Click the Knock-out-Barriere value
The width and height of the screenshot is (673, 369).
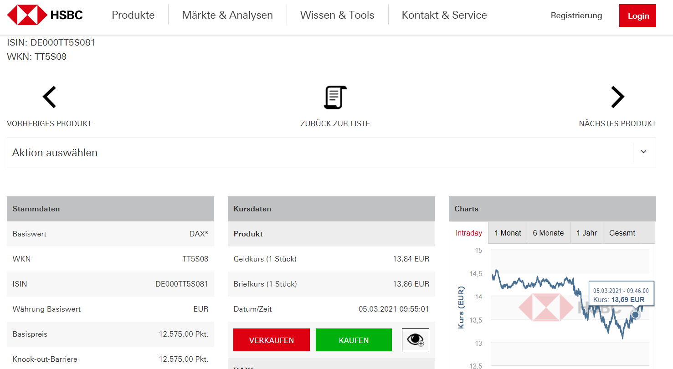coord(184,359)
